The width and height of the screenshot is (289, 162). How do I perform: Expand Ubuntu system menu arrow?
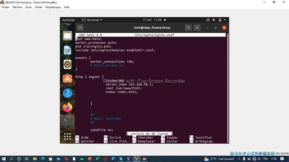coord(225,20)
